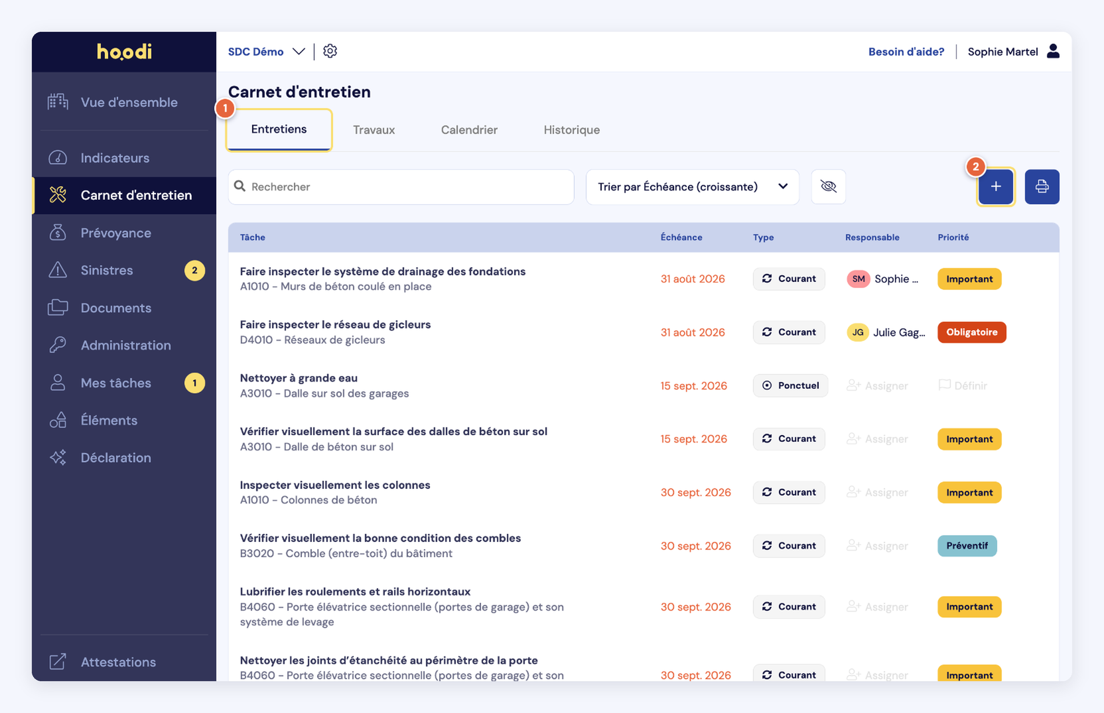Click the Déclaration sparkle icon
Screen dimensions: 1104x713
(x=58, y=458)
